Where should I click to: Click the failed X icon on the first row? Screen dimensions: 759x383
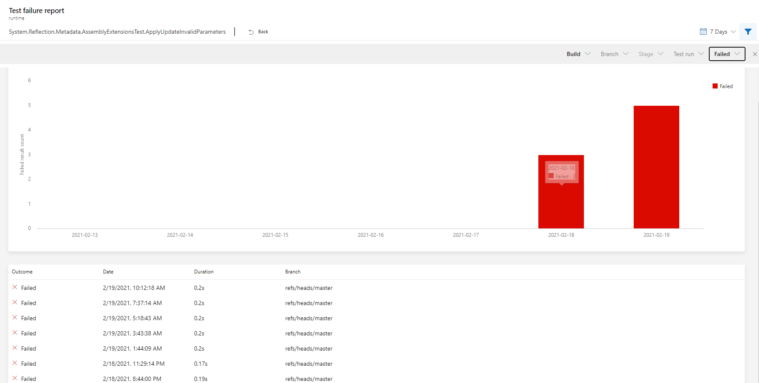(x=15, y=287)
